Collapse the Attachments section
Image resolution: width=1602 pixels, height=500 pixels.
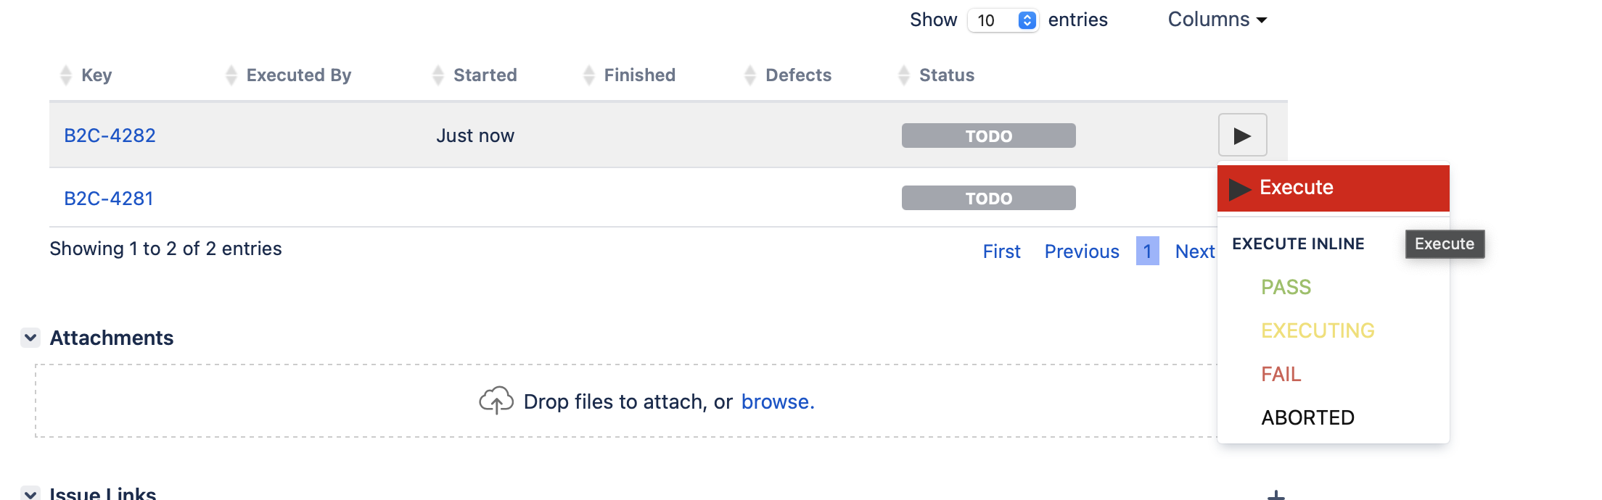30,338
